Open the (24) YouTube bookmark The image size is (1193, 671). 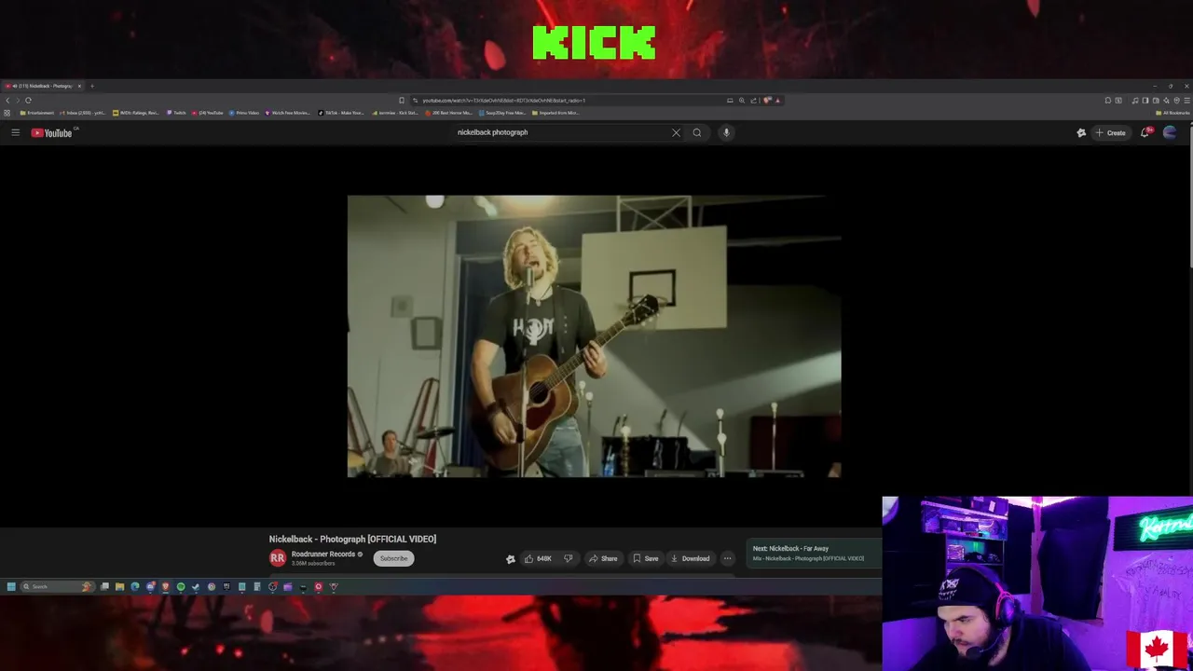pyautogui.click(x=208, y=113)
